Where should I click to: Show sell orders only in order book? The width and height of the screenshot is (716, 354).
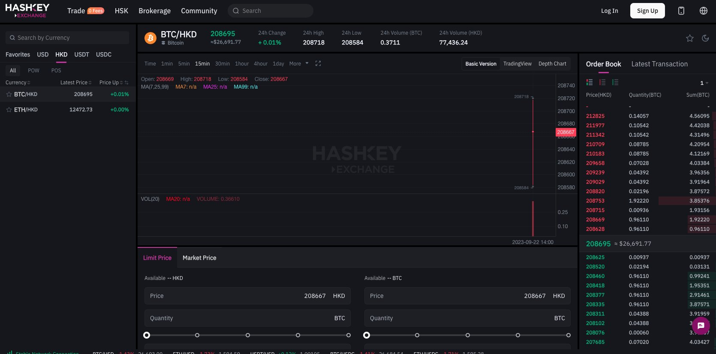tap(602, 82)
